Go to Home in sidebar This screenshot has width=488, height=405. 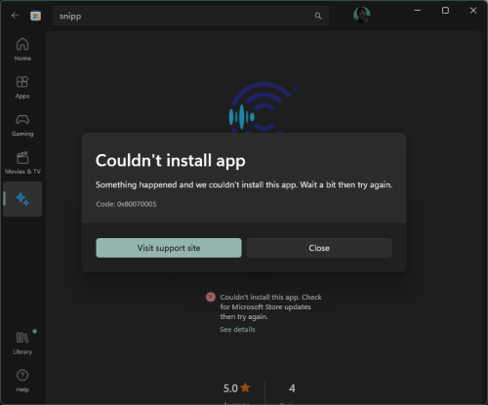point(22,50)
